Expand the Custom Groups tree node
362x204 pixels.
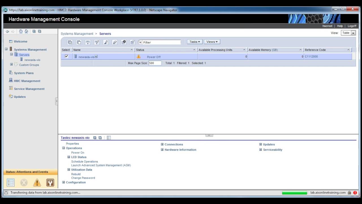pos(11,64)
